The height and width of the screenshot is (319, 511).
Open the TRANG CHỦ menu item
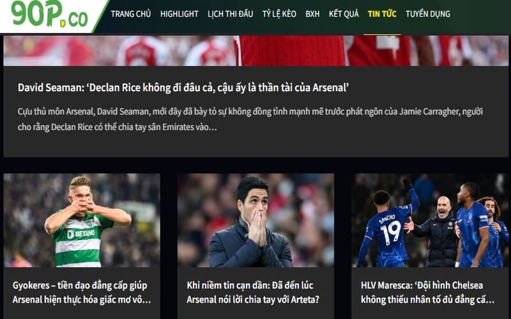[x=131, y=14]
